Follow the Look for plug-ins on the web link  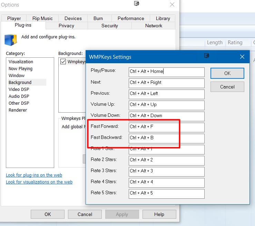34,175
